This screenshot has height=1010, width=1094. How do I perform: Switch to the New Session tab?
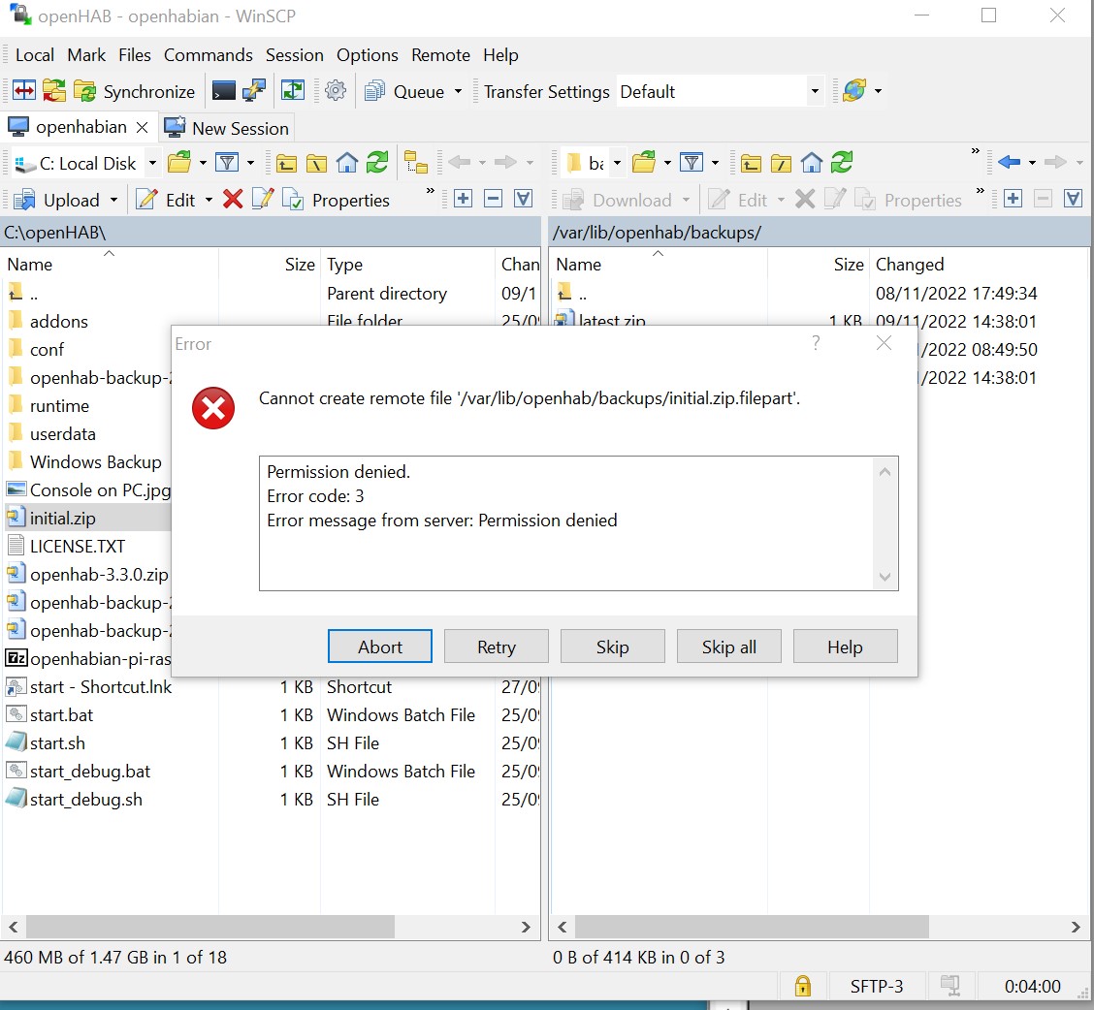tap(226, 128)
